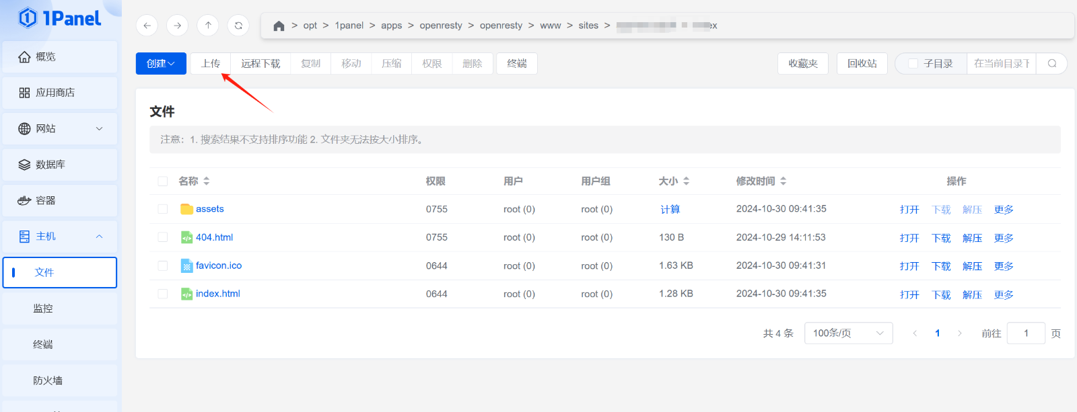Open the 404.html file link
The width and height of the screenshot is (1077, 412).
(214, 237)
